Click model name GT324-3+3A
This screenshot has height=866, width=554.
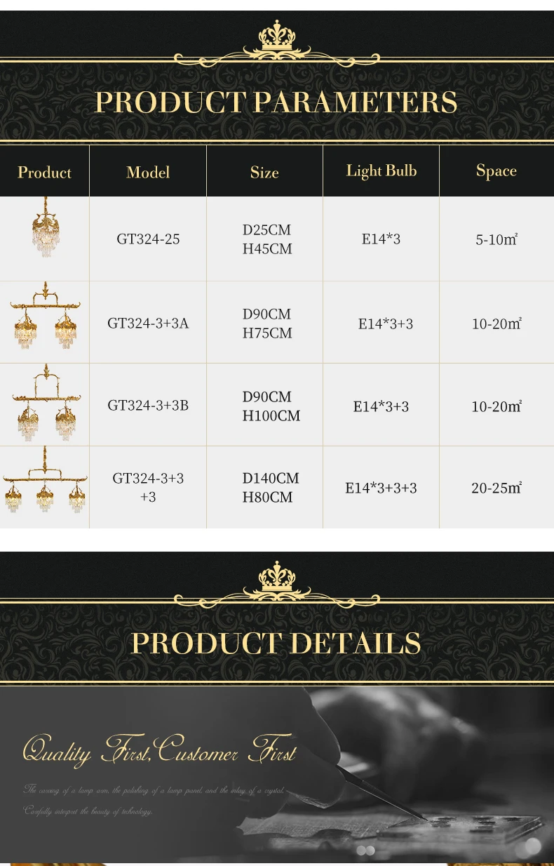click(x=148, y=323)
